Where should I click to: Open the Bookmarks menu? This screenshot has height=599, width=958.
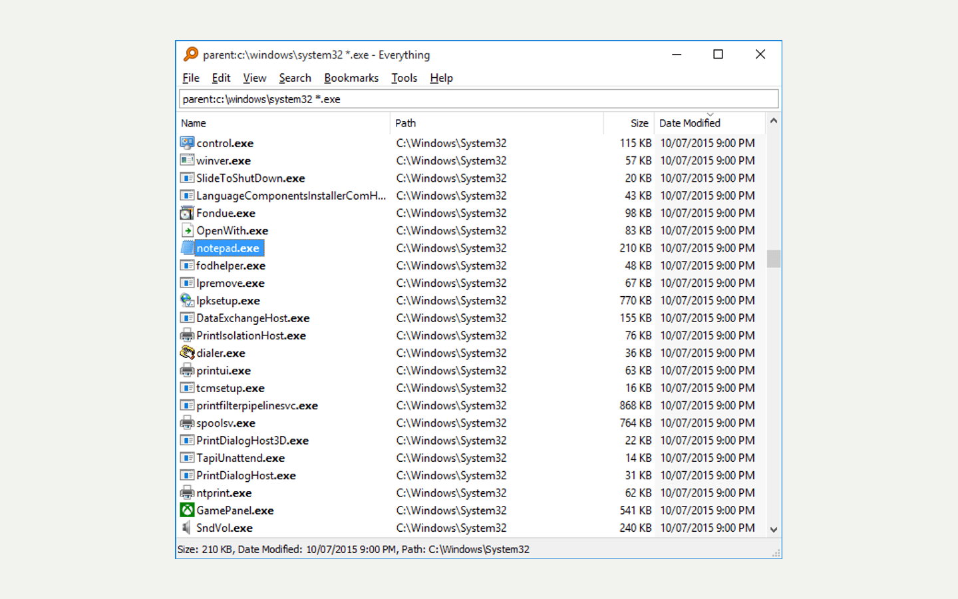(351, 78)
